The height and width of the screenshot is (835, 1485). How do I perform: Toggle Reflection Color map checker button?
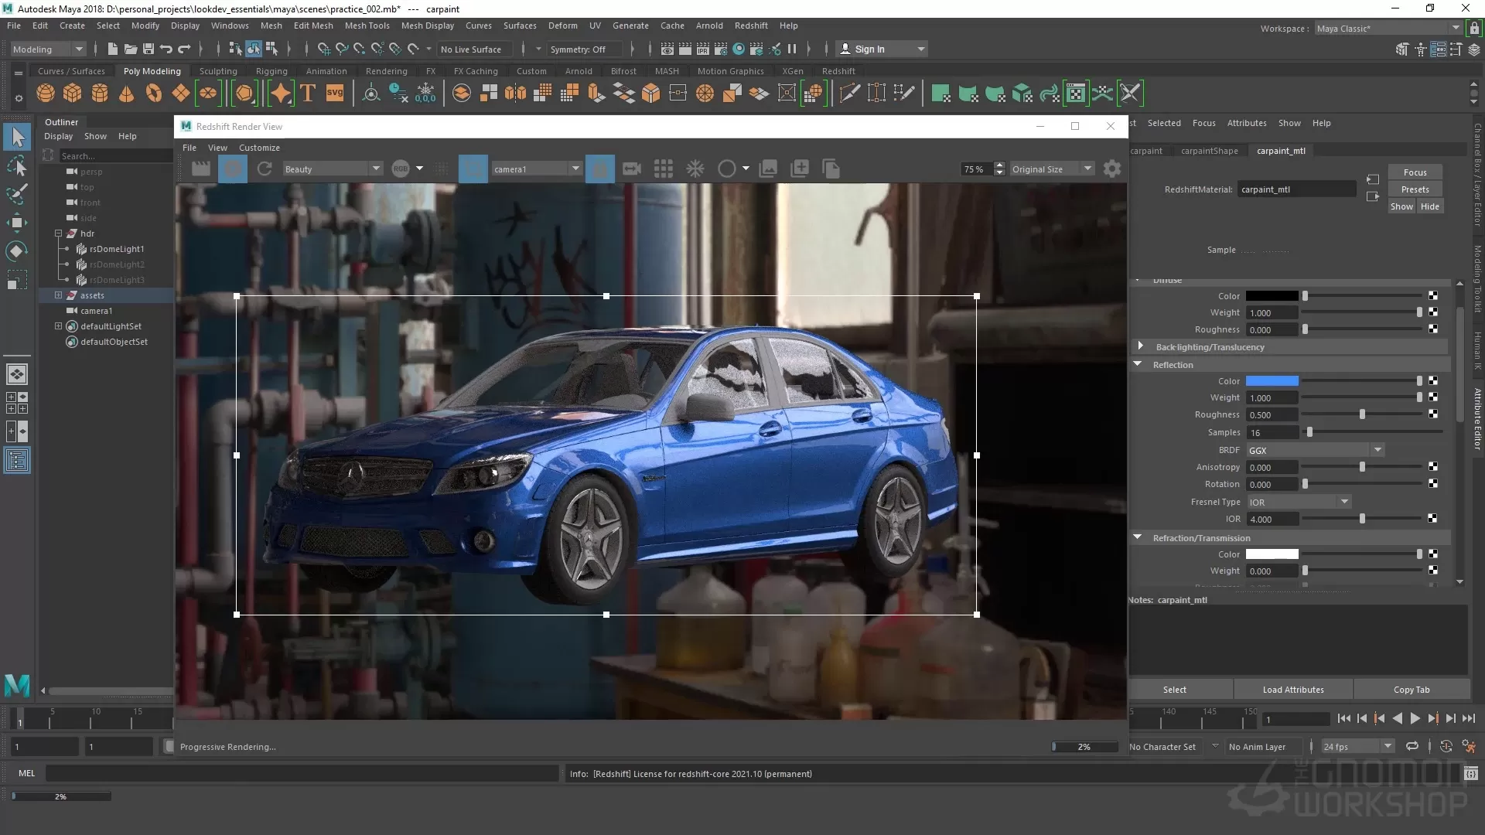pos(1433,381)
